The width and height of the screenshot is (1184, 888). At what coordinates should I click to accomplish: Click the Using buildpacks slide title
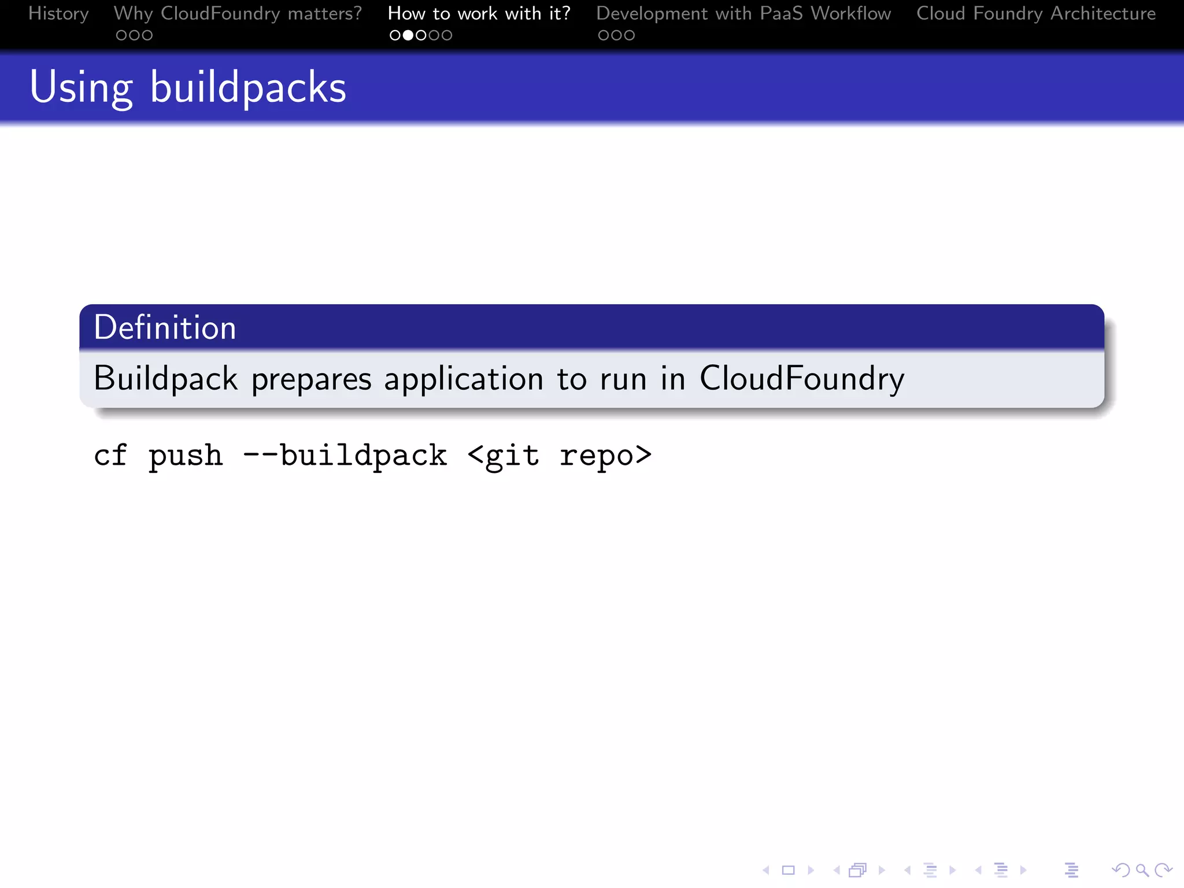click(188, 88)
